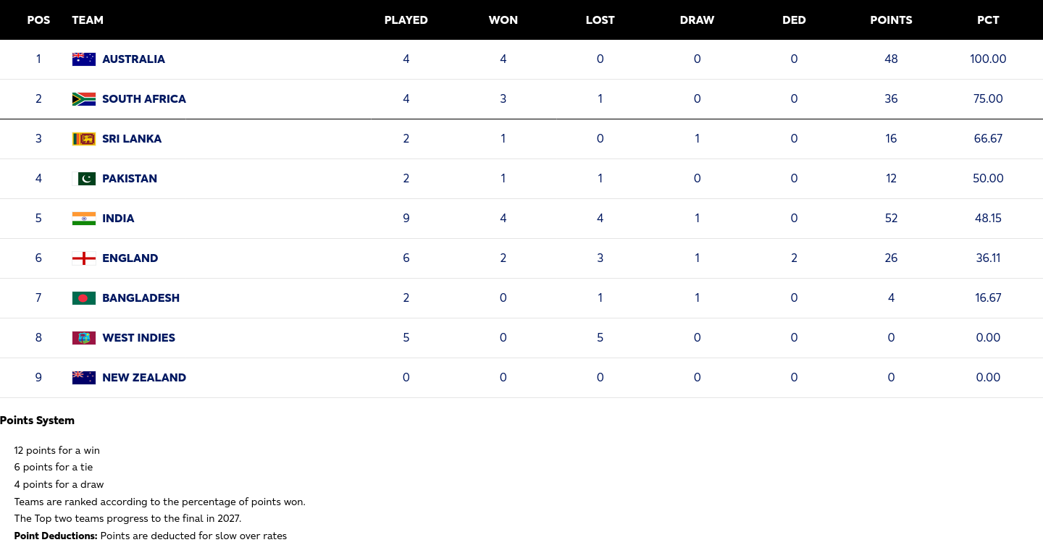The image size is (1043, 545).
Task: Select England's deduction value 2
Action: click(795, 258)
